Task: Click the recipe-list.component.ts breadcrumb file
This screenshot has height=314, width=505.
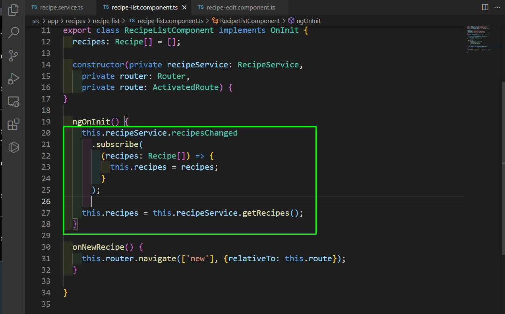Action: 166,21
